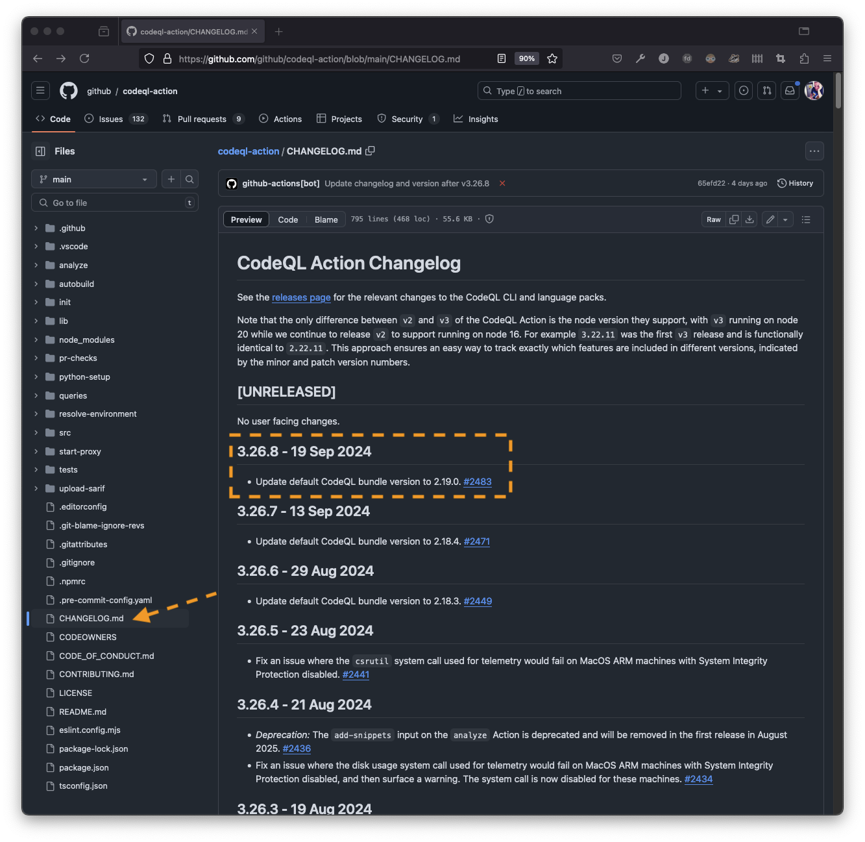
Task: Open the Firefox application menu
Action: [827, 58]
